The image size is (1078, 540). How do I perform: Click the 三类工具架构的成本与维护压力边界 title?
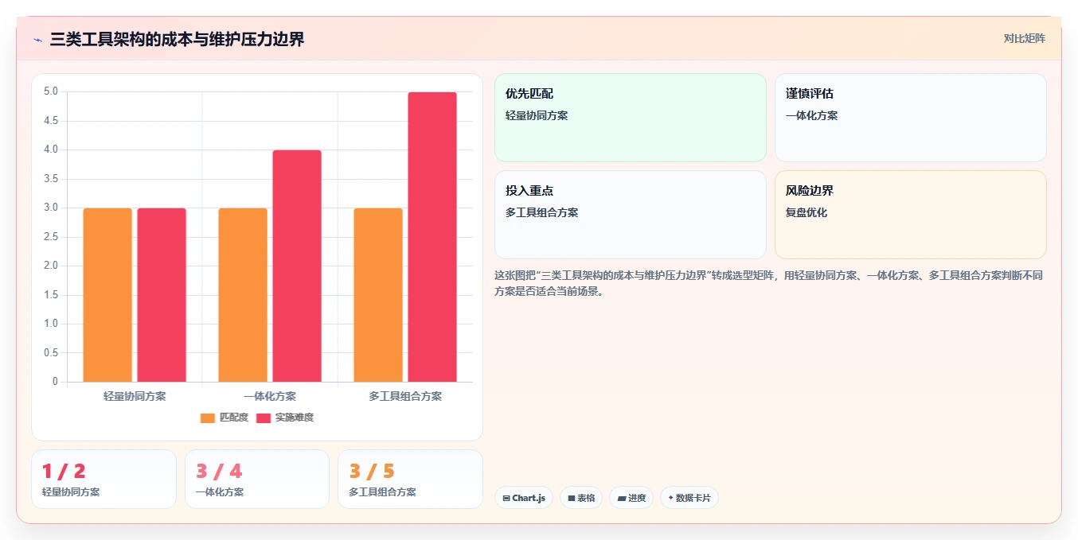tap(177, 39)
